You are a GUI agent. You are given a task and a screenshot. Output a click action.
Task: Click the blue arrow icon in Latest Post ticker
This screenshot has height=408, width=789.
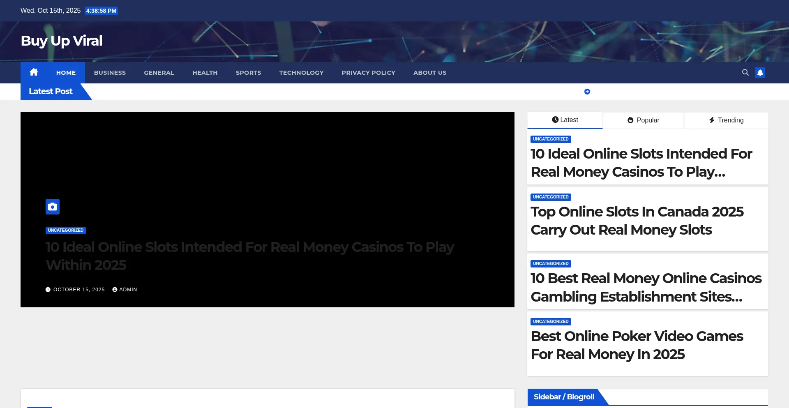587,92
